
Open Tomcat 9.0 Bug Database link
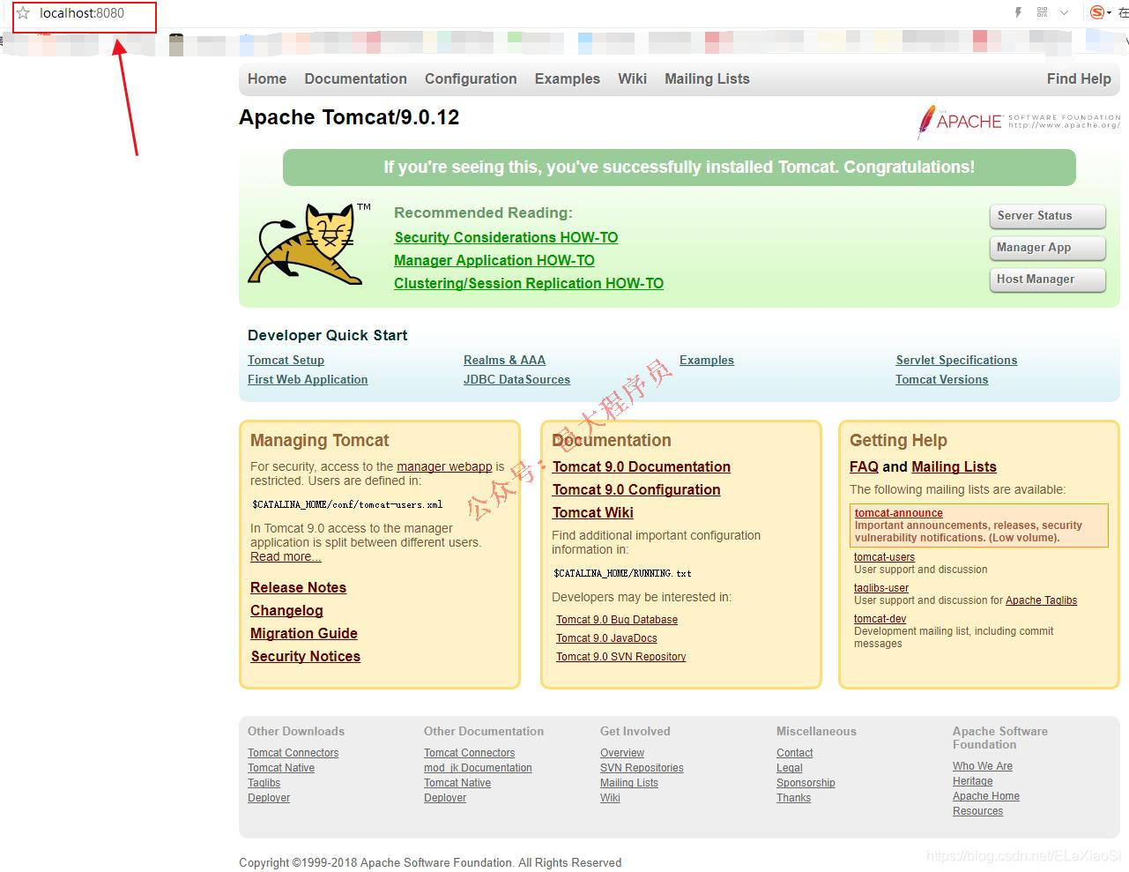[x=617, y=620]
